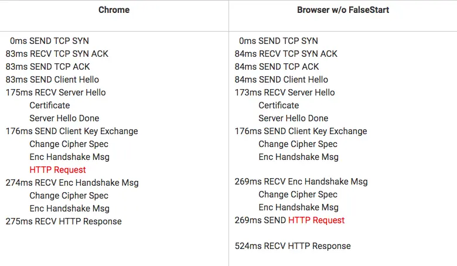Select the "269ms RECV Enc Handshake Msg" line
The image size is (457, 266).
coord(301,182)
